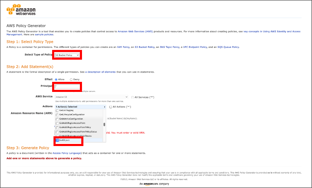312x188 pixels.
Task: Click the Step 3: Generate Policy heading
Action: click(28, 148)
